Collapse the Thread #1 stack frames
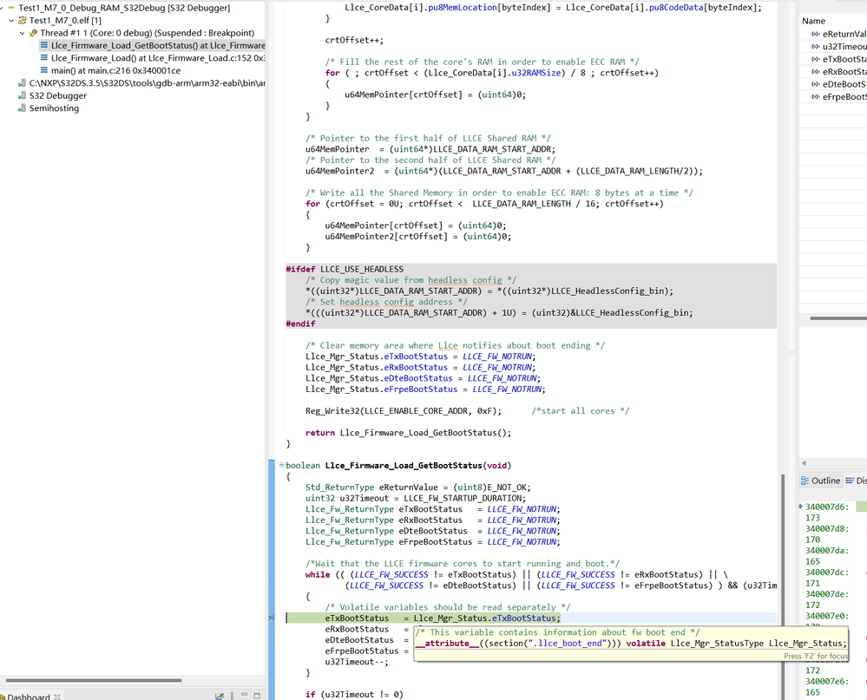Viewport: 867px width, 700px height. 22,32
